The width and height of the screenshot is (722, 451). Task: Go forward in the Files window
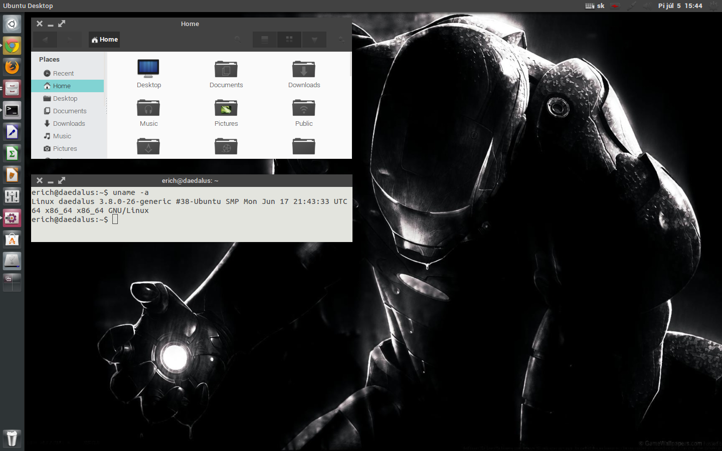(x=70, y=40)
